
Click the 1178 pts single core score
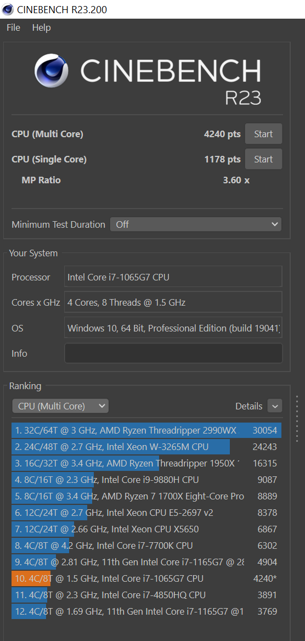[x=222, y=159]
